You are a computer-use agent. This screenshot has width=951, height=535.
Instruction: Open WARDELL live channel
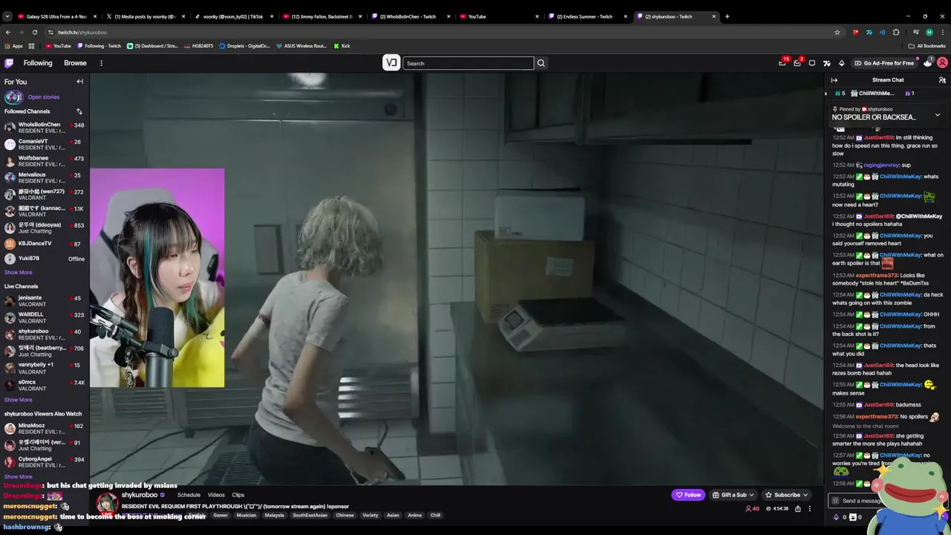pyautogui.click(x=45, y=318)
